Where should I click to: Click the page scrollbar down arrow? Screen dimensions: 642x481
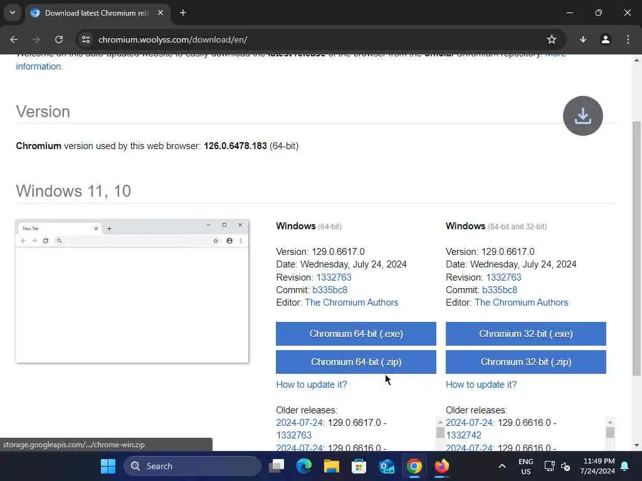tap(636, 445)
